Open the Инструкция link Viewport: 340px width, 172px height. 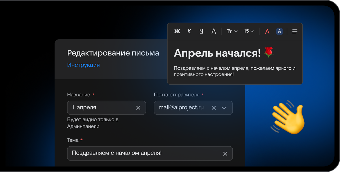83,65
